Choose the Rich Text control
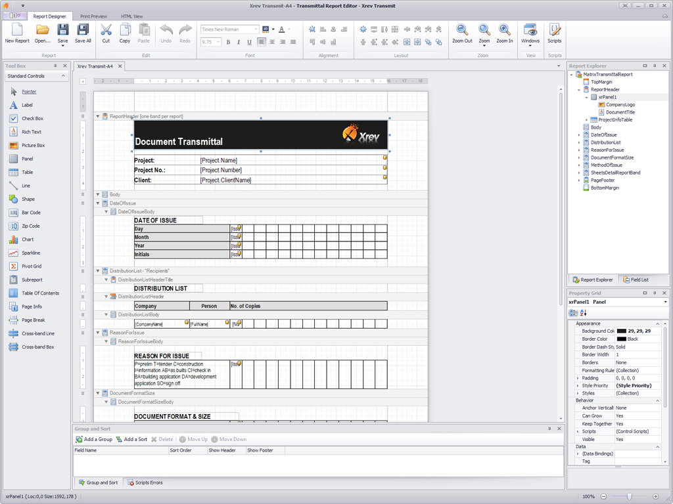The image size is (673, 504). click(32, 132)
